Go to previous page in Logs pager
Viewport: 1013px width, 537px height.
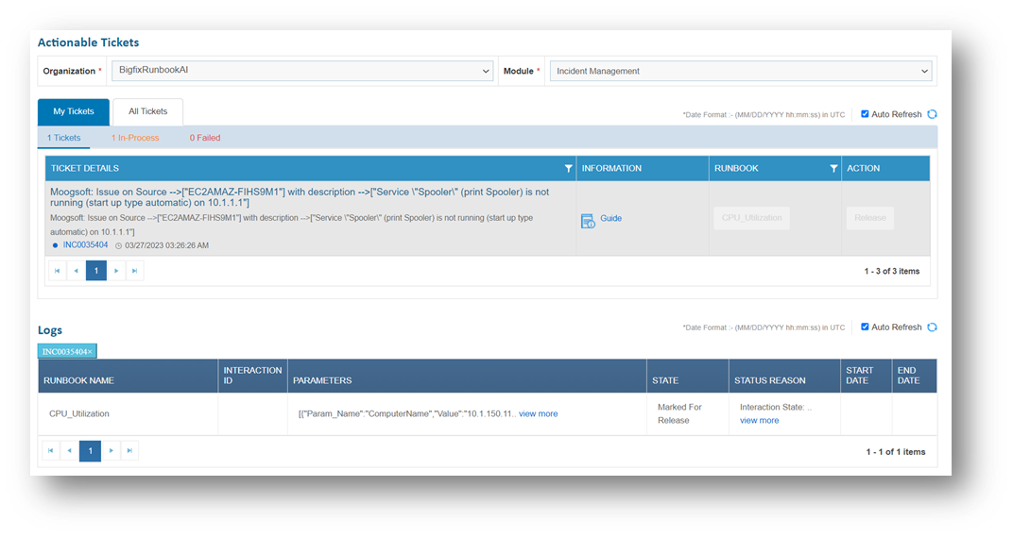pyautogui.click(x=70, y=451)
